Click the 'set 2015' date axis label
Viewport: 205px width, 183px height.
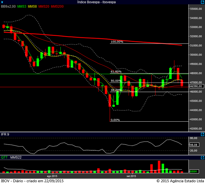click(131, 176)
